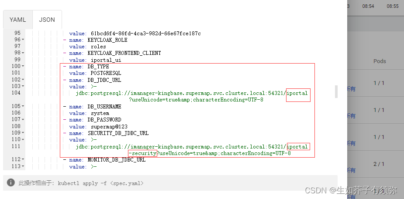Image resolution: width=404 pixels, height=199 pixels.
Task: Collapse fold arrow at line 103
Action: [23, 86]
